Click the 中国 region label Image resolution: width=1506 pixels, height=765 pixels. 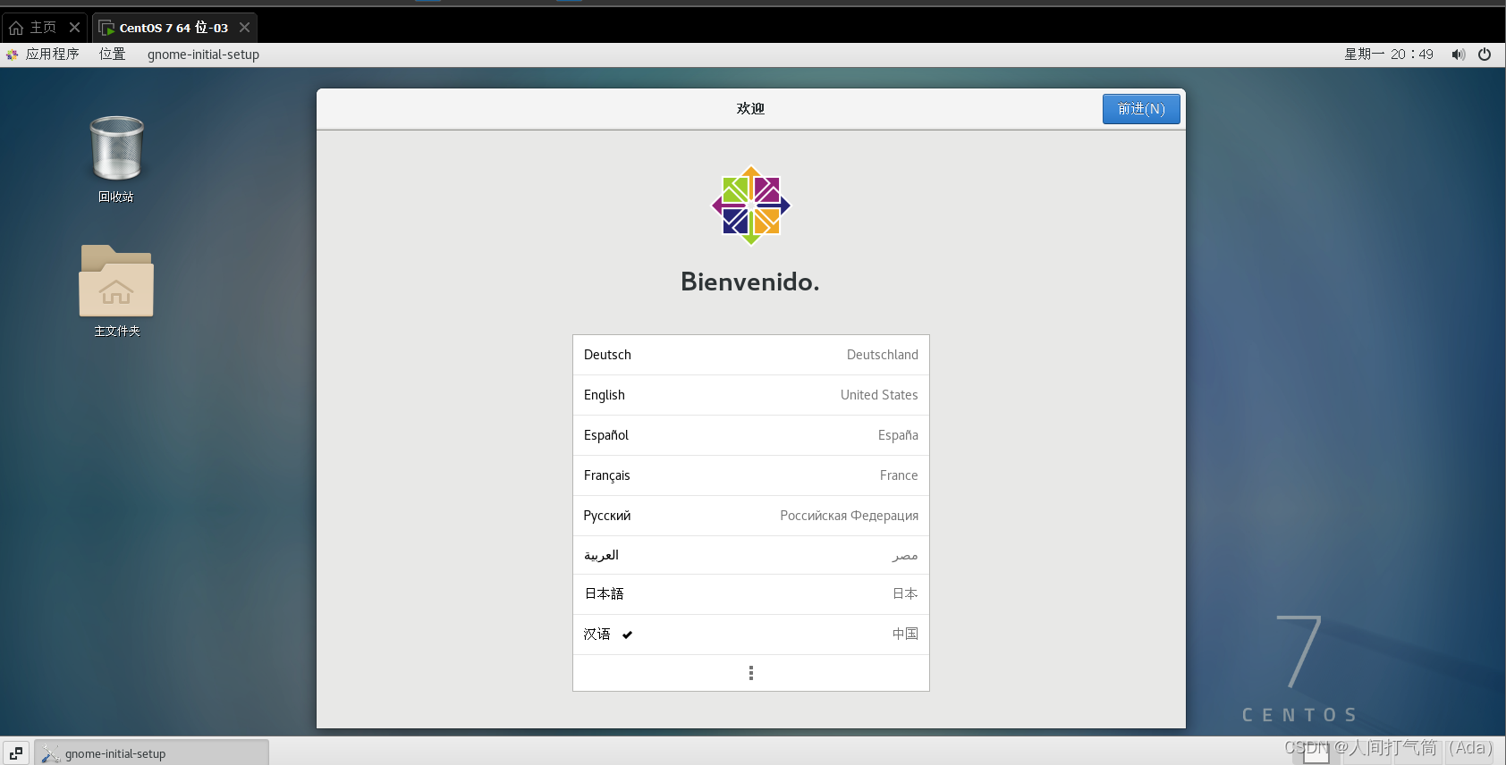click(x=905, y=635)
